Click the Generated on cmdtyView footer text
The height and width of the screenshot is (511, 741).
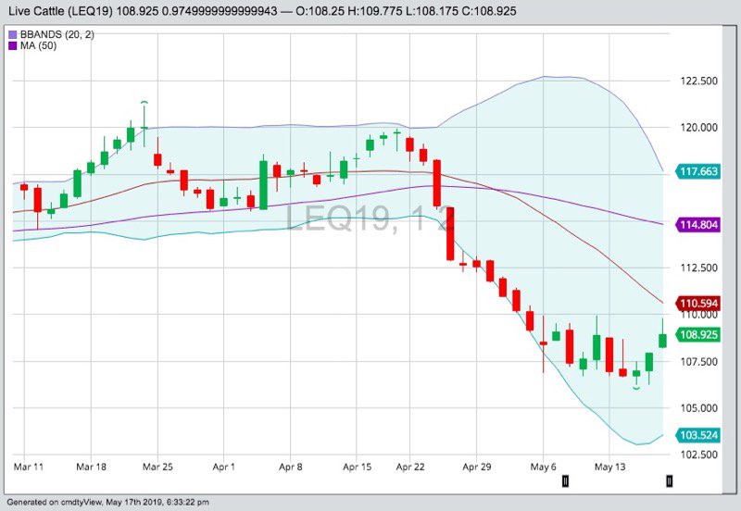[107, 502]
